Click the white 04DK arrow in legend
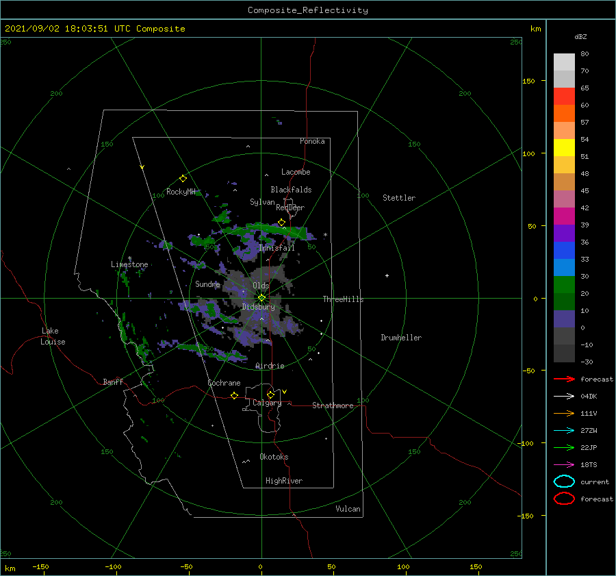 [564, 396]
